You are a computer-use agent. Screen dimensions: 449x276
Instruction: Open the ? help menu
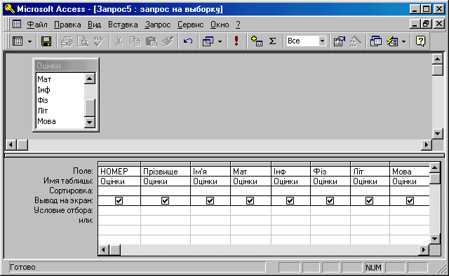(x=238, y=25)
